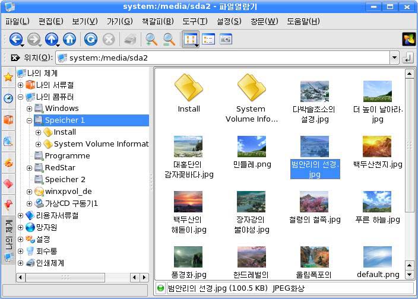Open the orange gear services sidebar tab
This screenshot has width=418, height=299.
[x=8, y=163]
